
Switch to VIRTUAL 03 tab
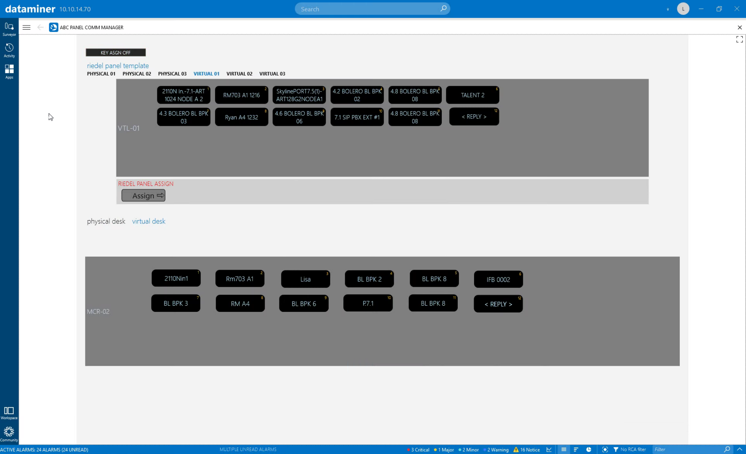(x=272, y=74)
